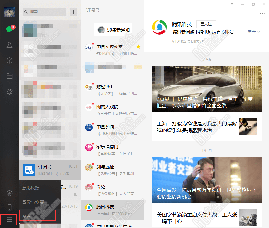Click the 闽南大戏院 account name
The height and width of the screenshot is (228, 269).
click(x=107, y=107)
